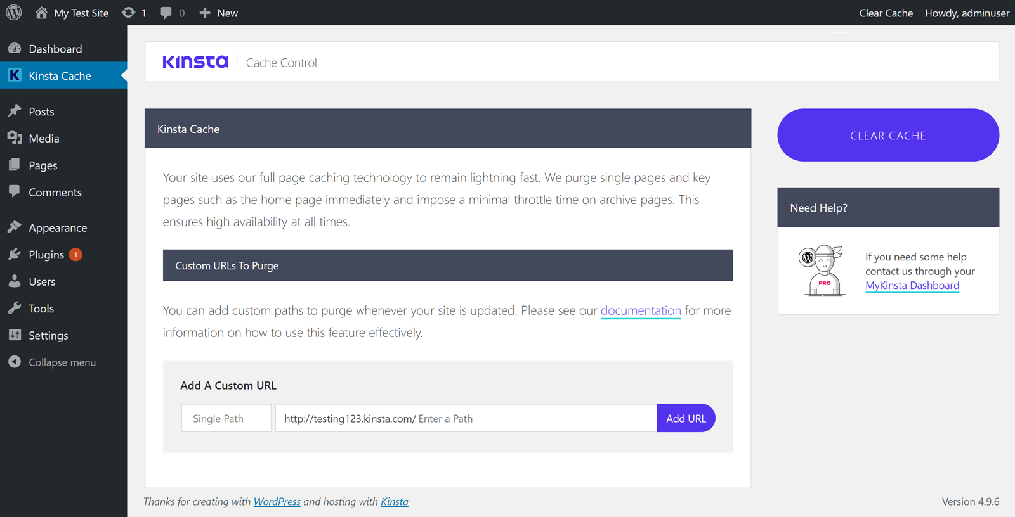Open the documentation link
This screenshot has height=517, width=1015.
pyautogui.click(x=641, y=310)
